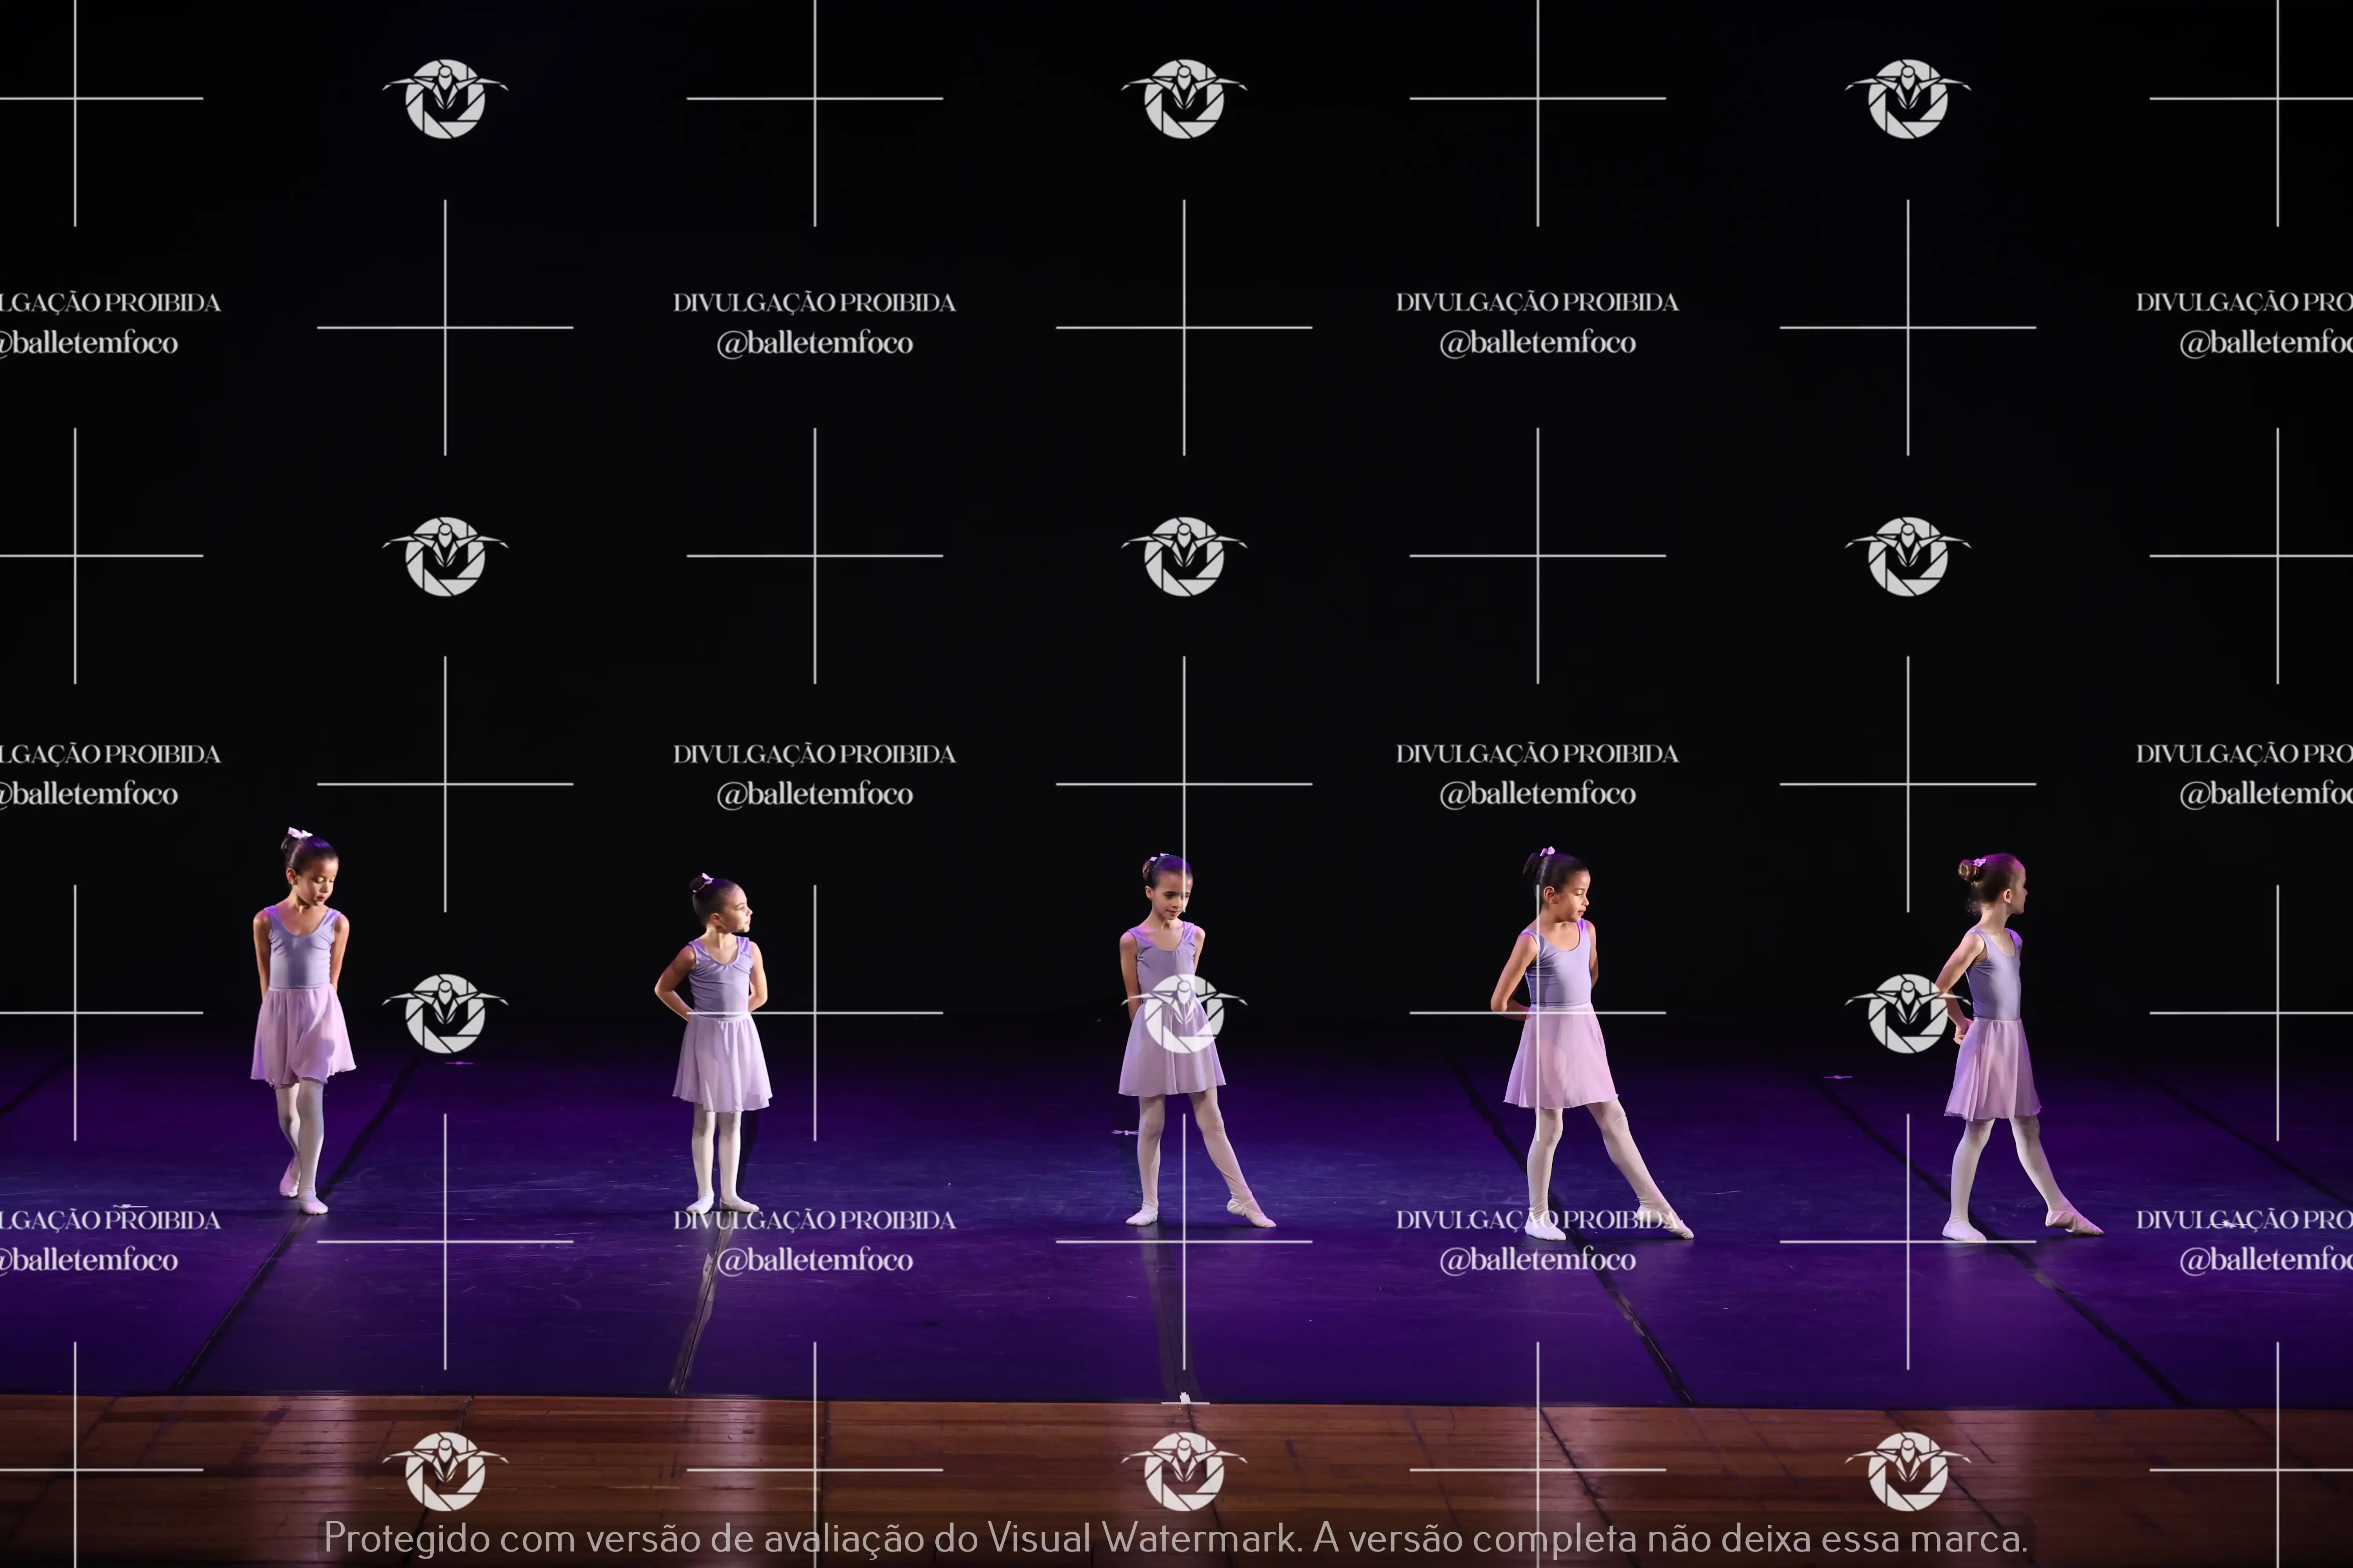Click the Visual Watermark trial notice text

[x=1175, y=1537]
